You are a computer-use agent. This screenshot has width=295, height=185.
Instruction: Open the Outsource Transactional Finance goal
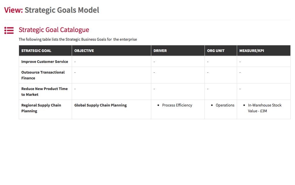[x=43, y=75]
